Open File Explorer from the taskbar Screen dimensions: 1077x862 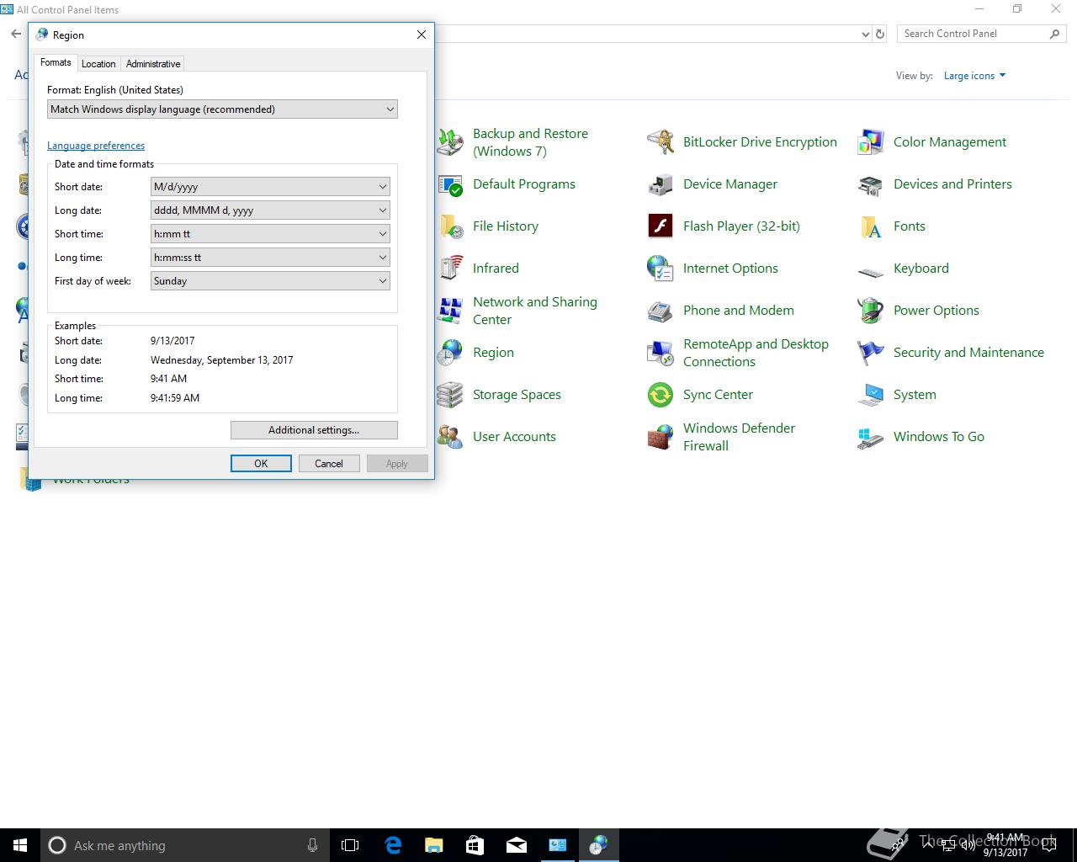tap(434, 845)
